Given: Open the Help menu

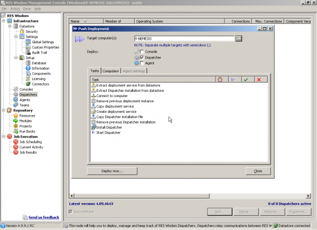Looking at the screenshot, I should [x=38, y=8].
